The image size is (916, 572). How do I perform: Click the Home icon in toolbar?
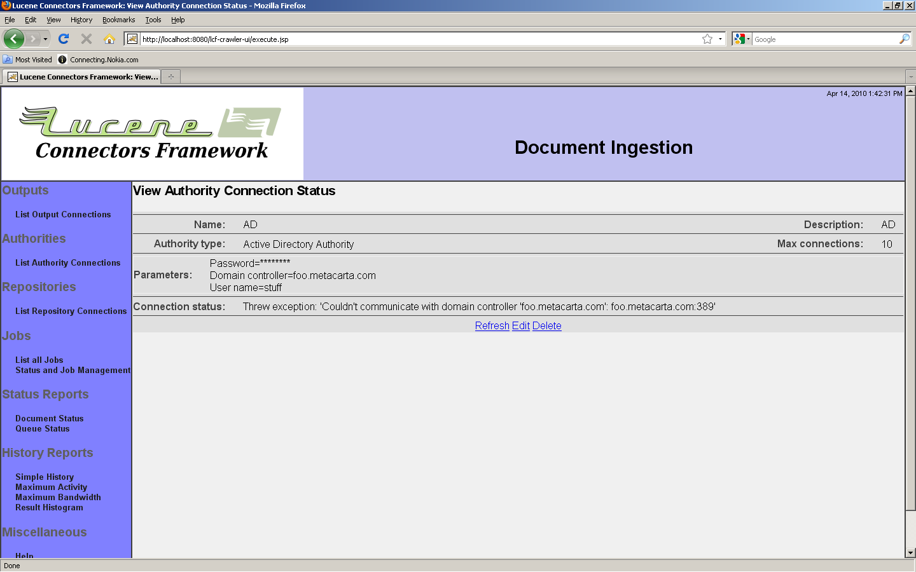coord(109,39)
